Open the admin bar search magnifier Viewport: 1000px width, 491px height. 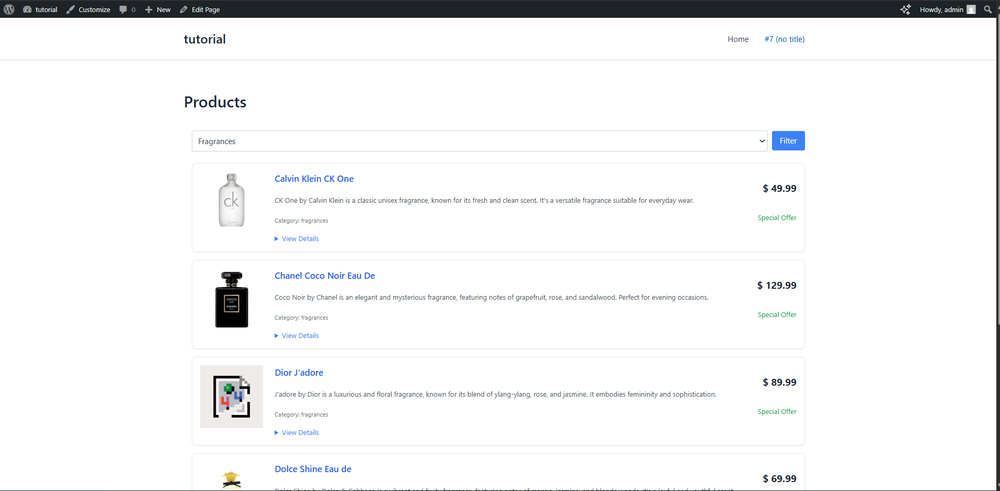[988, 9]
